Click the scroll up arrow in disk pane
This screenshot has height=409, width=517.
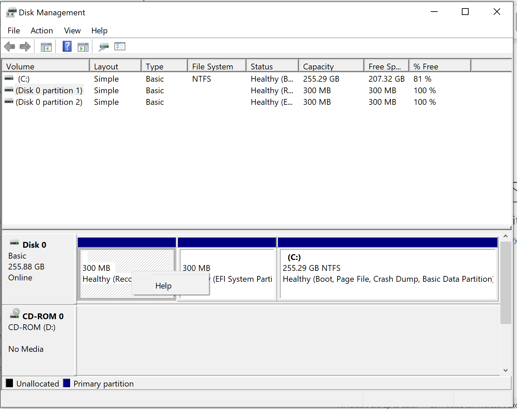tap(505, 236)
